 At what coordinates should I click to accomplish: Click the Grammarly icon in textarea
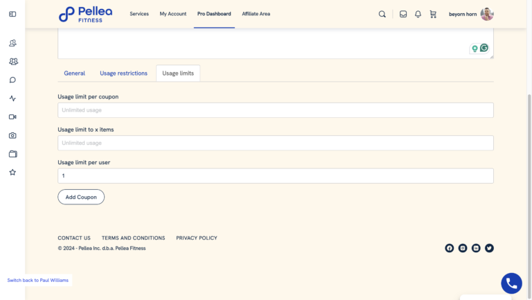(484, 48)
